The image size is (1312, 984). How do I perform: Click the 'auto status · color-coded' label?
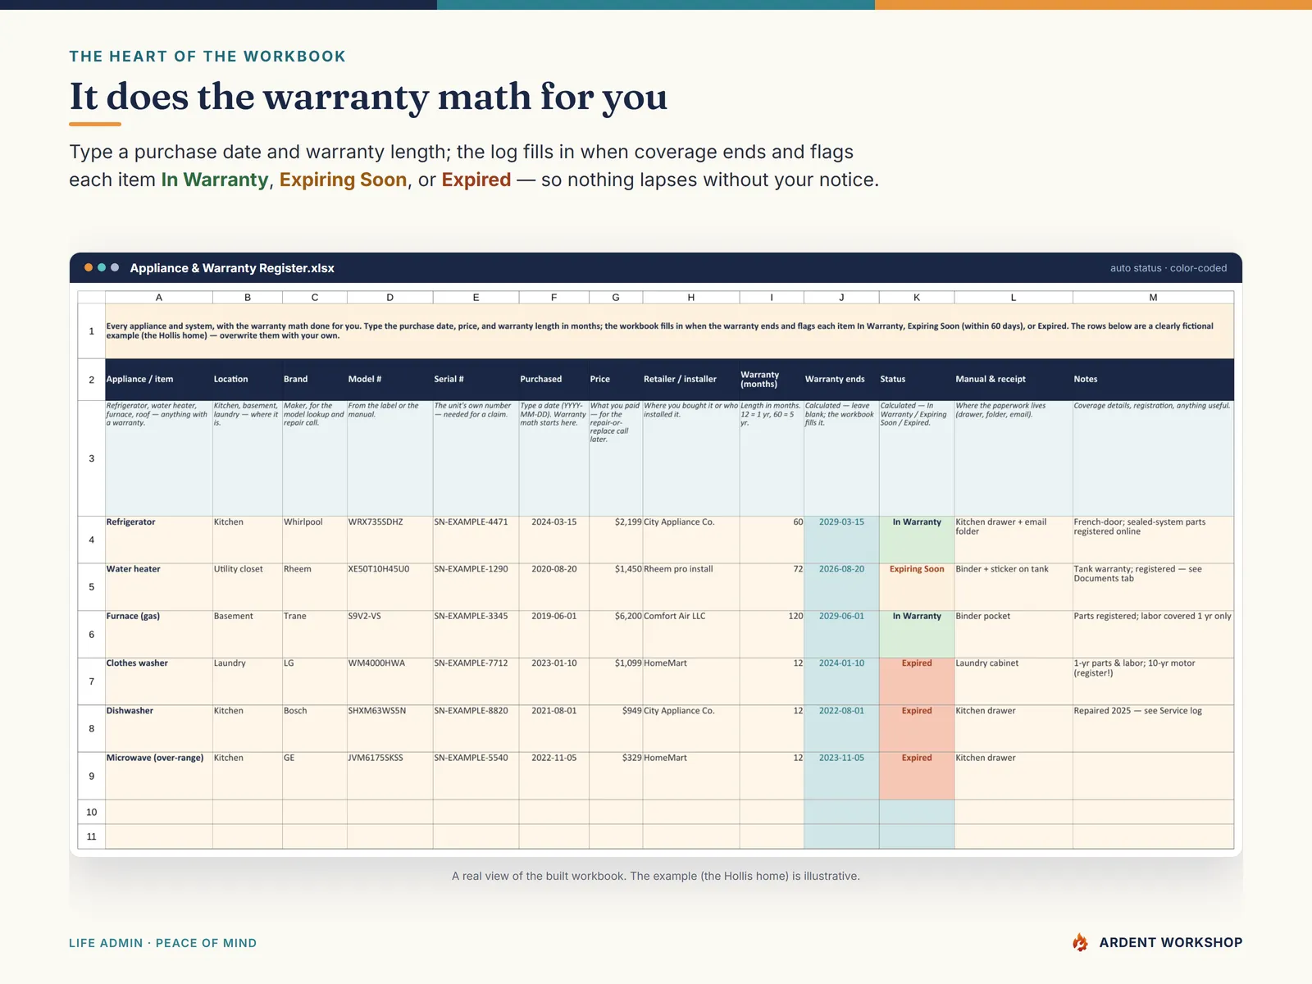tap(1168, 268)
